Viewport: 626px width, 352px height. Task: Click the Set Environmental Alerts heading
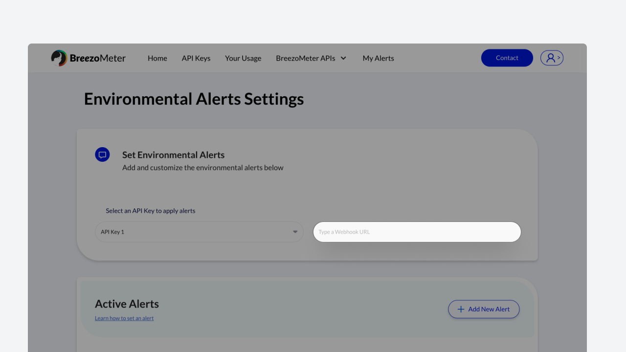[x=173, y=155]
